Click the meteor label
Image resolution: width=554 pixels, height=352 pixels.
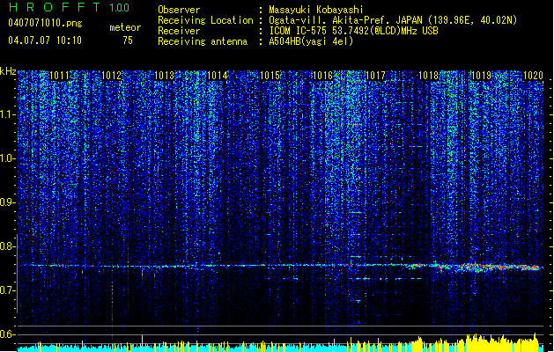125,27
